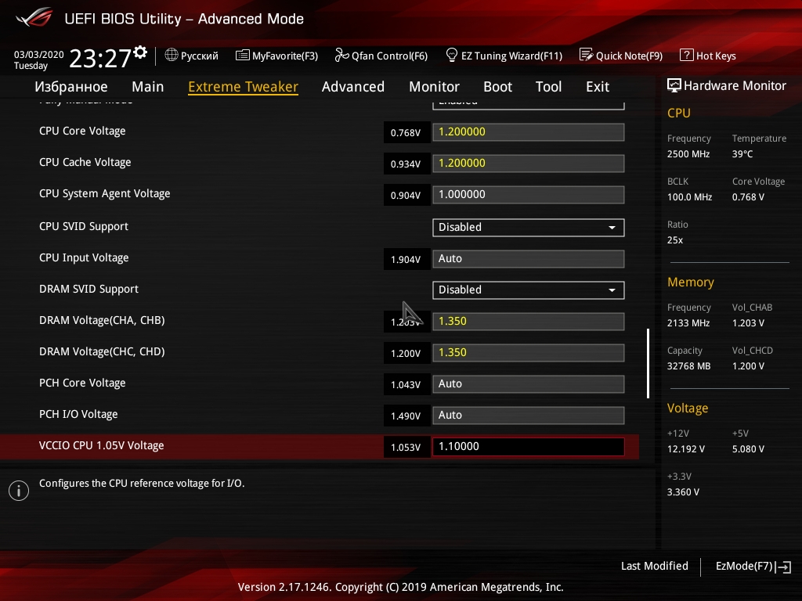The width and height of the screenshot is (802, 601).
Task: Edit DRAM Voltage(CHC, CHD) field
Action: (529, 353)
